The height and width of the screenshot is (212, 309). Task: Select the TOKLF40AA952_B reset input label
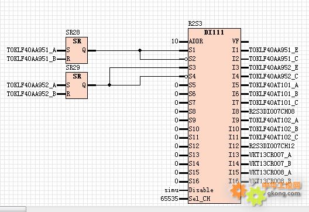(32, 94)
